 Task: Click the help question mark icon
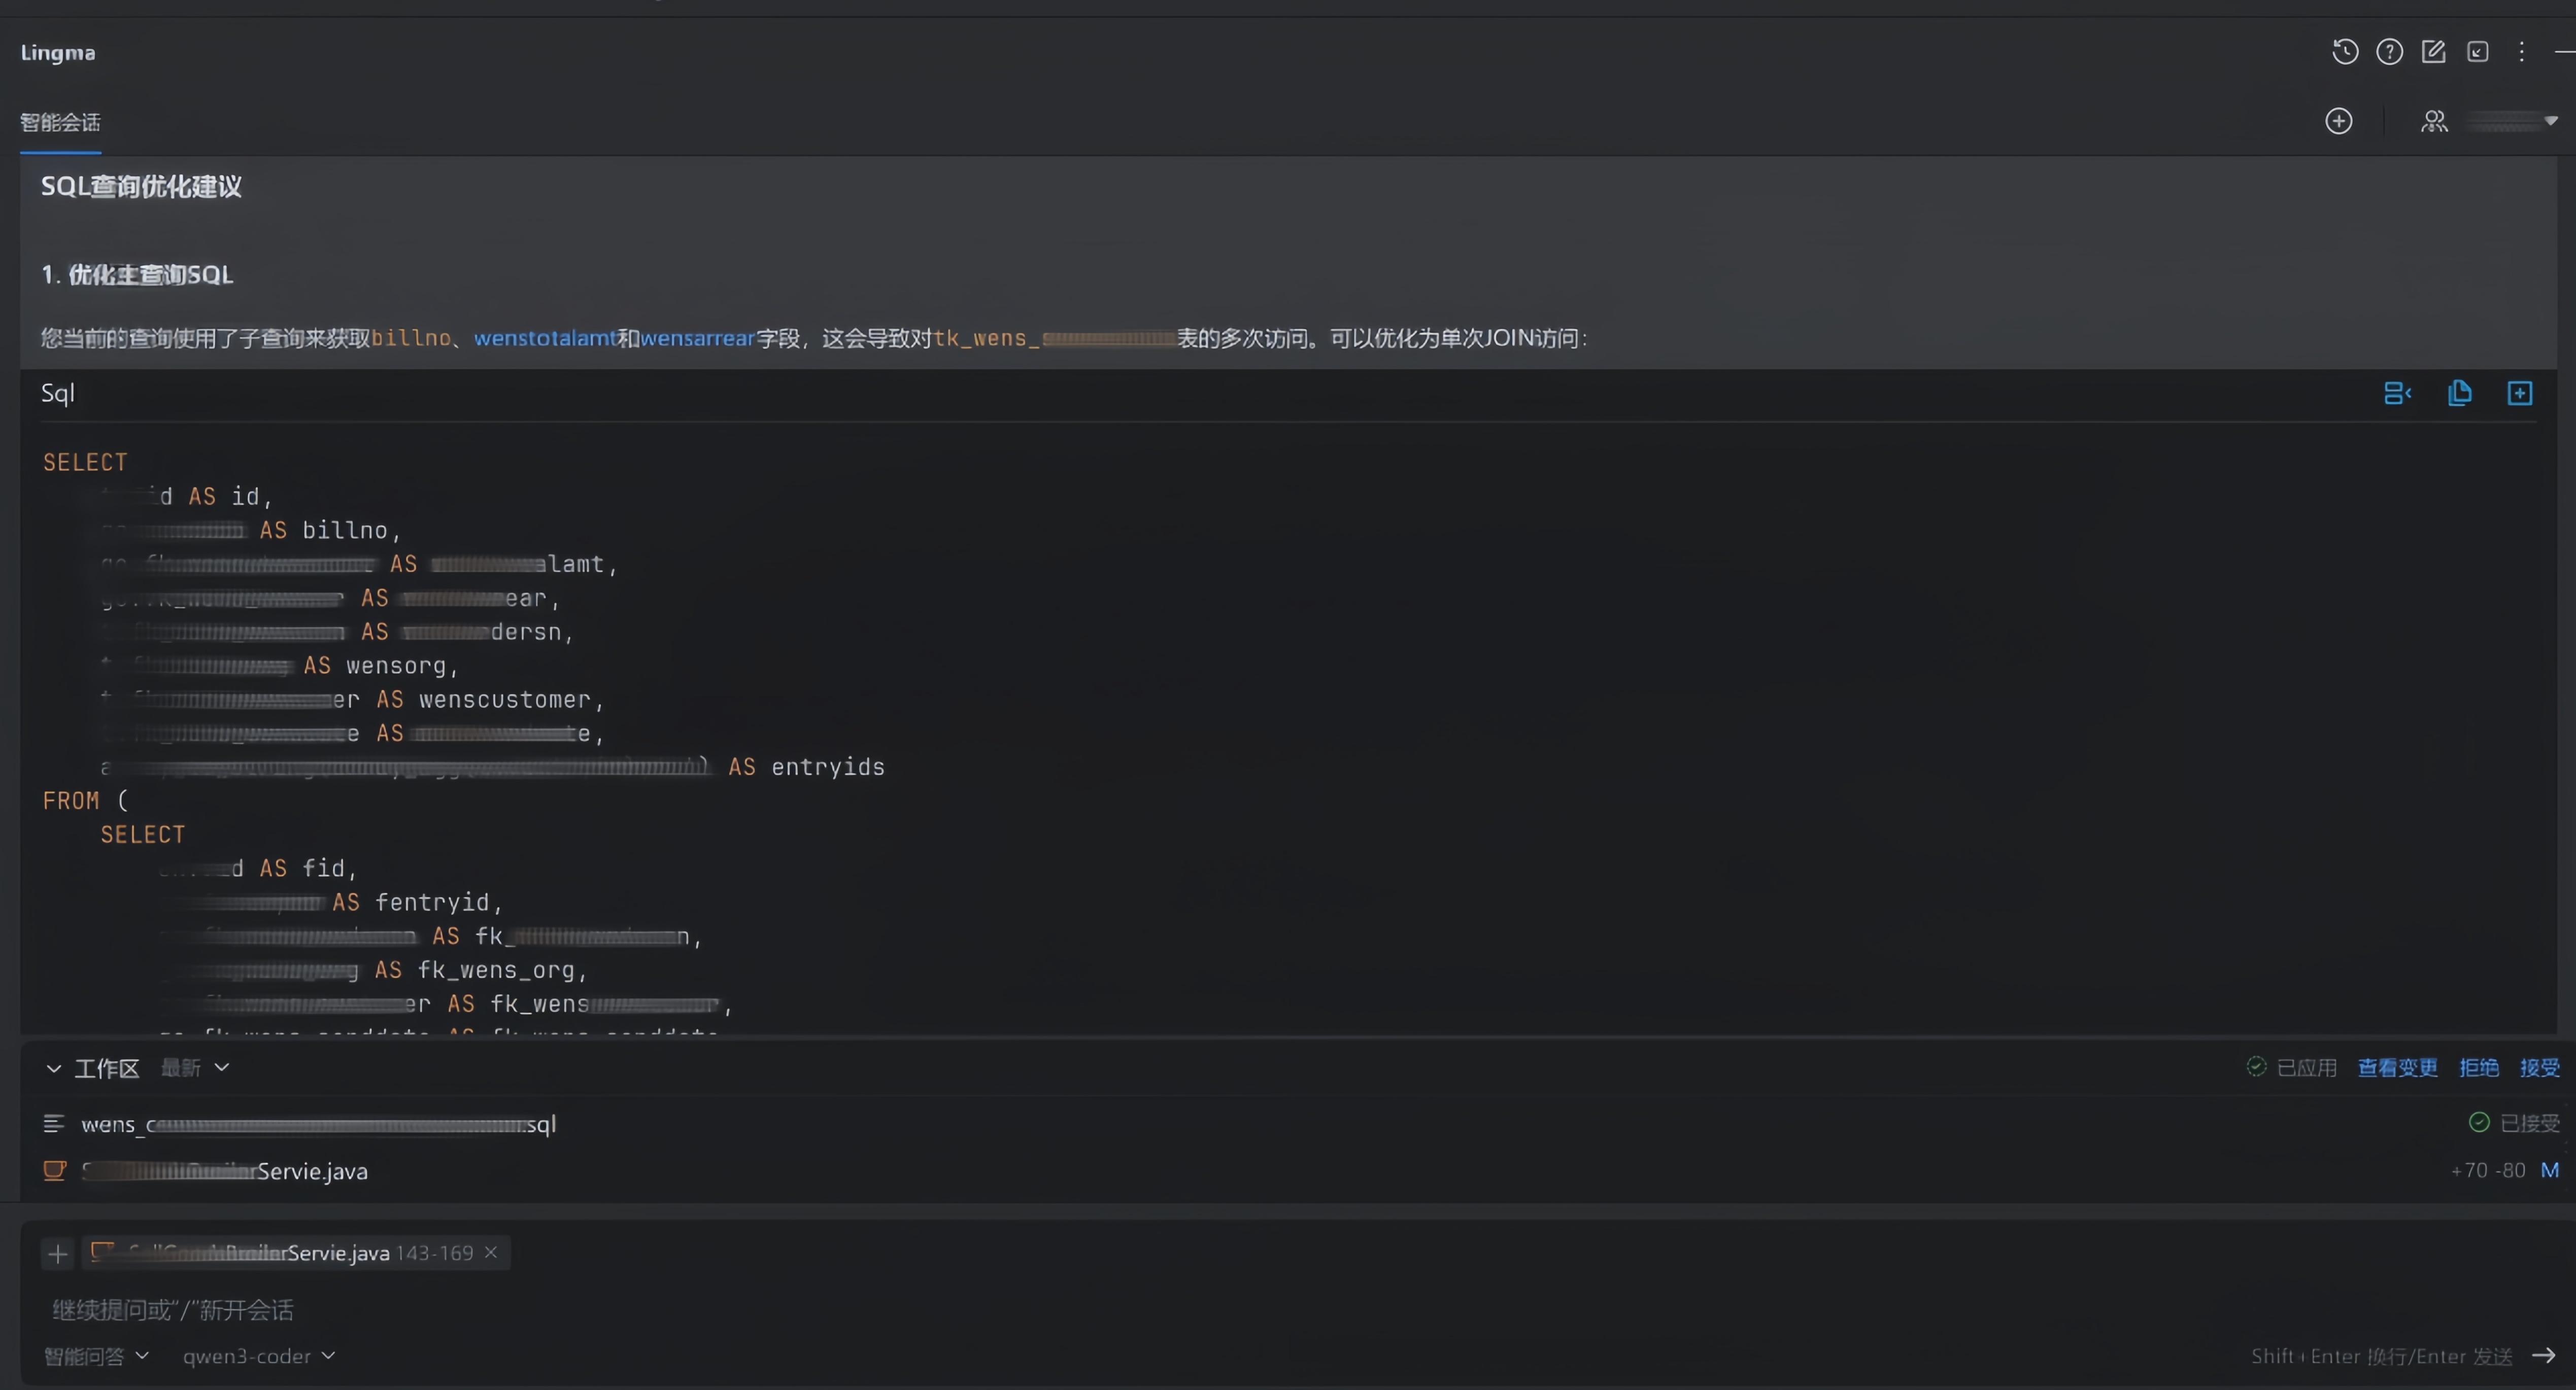[2389, 52]
